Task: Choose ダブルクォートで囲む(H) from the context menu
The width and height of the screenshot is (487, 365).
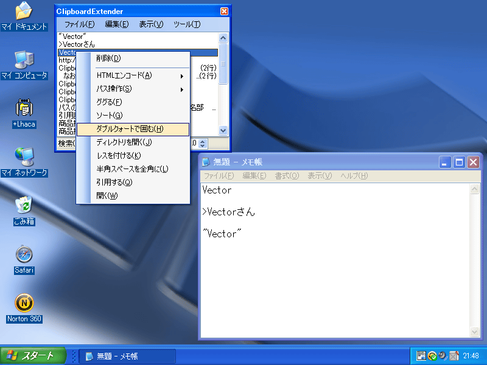Action: coord(133,129)
